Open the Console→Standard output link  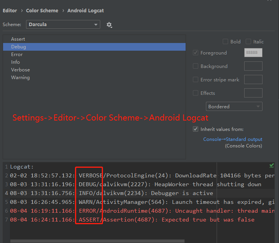233,139
